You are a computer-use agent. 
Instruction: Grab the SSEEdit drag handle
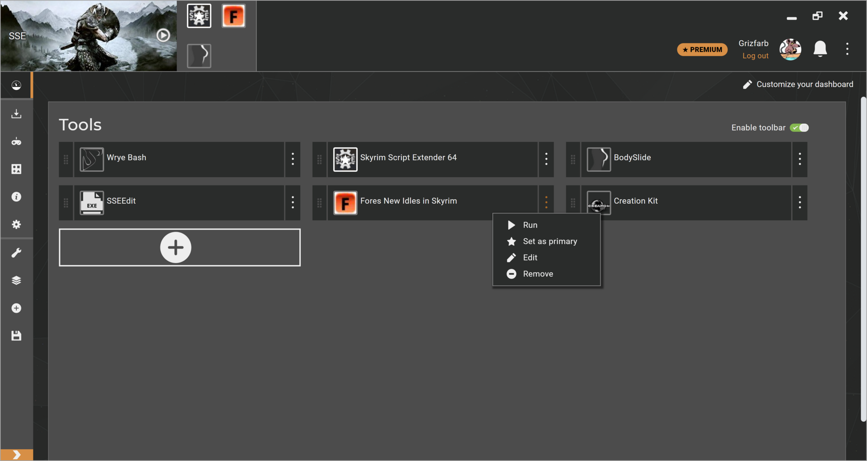[66, 203]
